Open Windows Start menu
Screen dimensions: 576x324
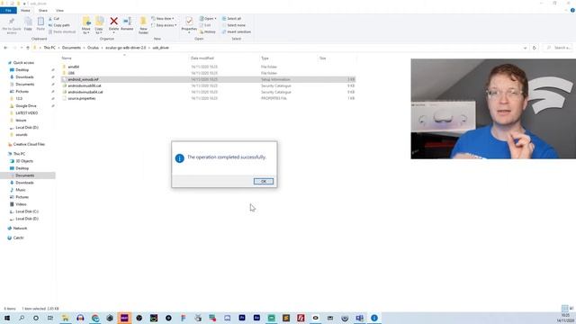tap(7, 318)
